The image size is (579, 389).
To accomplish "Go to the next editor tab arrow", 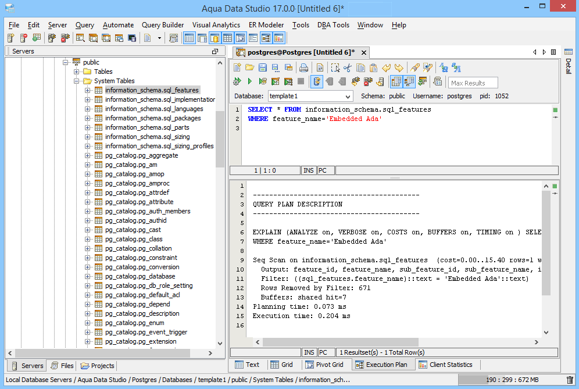I will coord(544,52).
